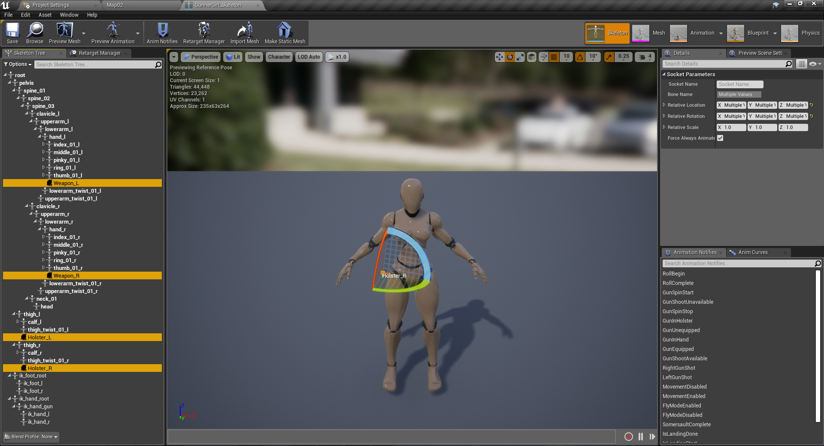Click search icon in Skeleton Tree

[158, 64]
